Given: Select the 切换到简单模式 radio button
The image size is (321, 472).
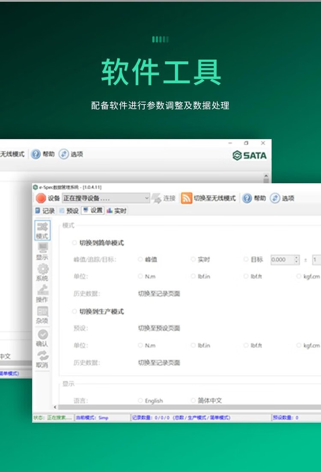Looking at the screenshot, I should pyautogui.click(x=74, y=243).
